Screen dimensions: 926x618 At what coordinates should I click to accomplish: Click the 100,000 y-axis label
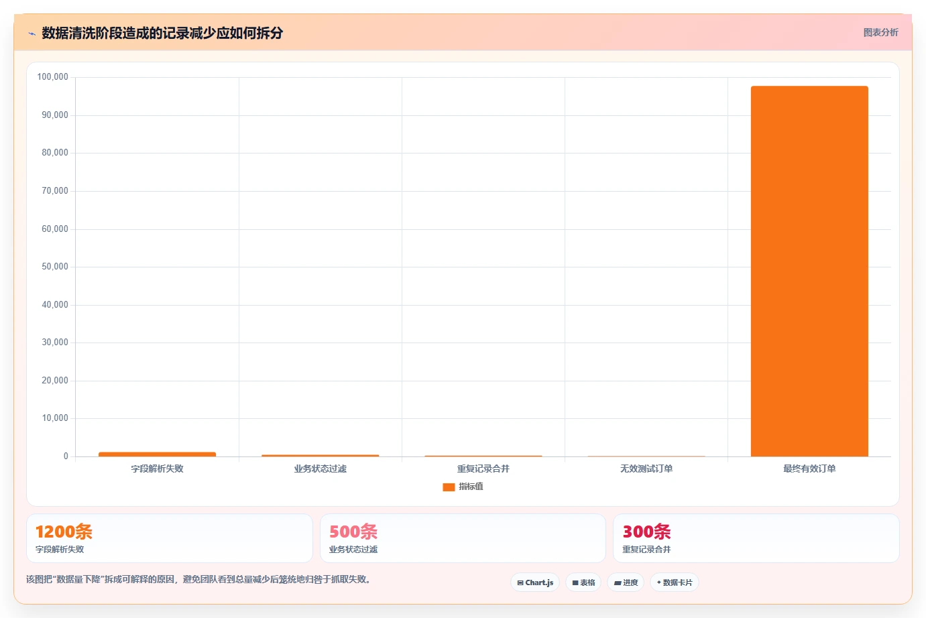click(x=52, y=77)
